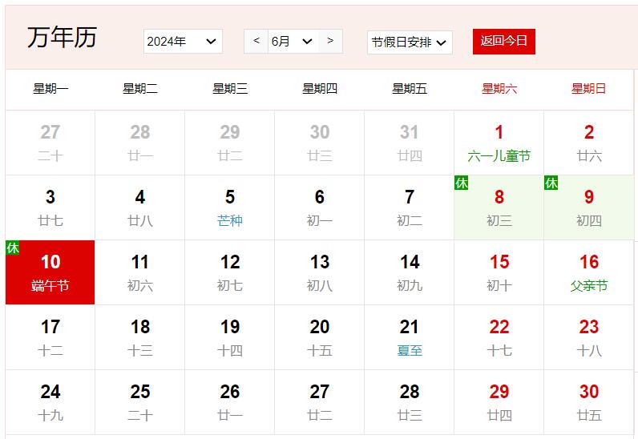Select May 31 from previous month
The width and height of the screenshot is (638, 439).
click(410, 143)
